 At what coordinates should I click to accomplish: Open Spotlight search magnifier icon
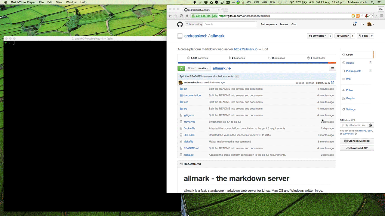tap(372, 2)
